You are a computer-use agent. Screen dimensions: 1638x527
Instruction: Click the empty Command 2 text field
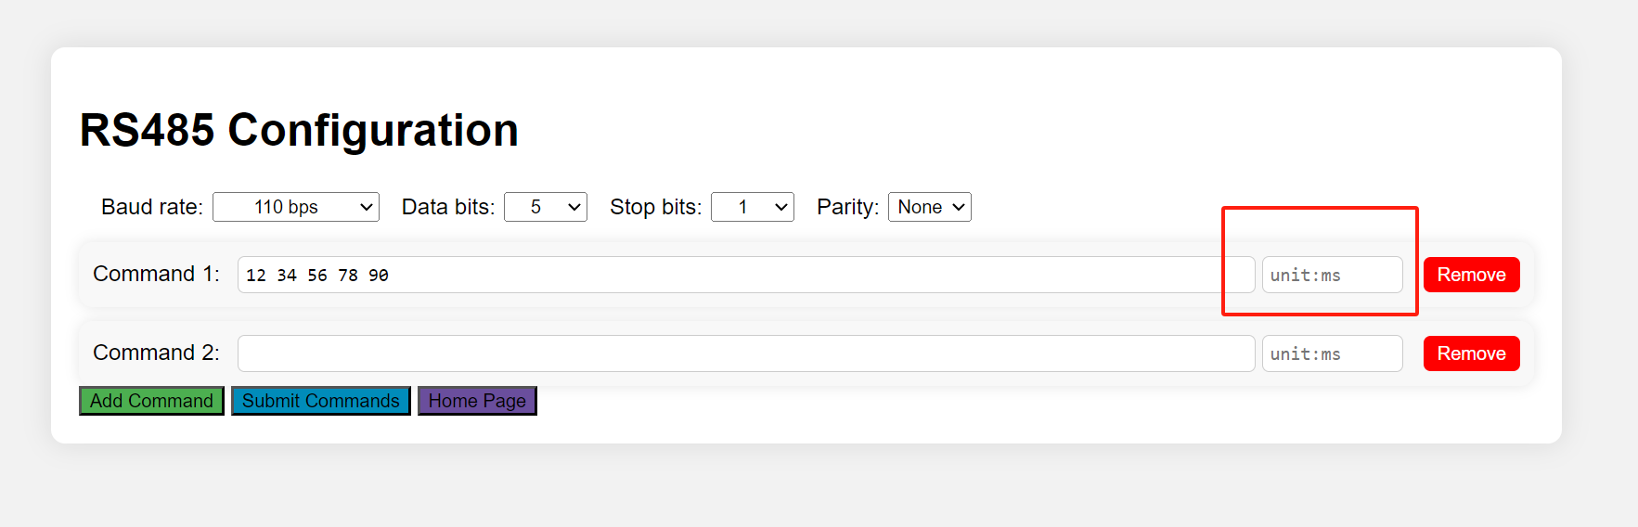pos(745,353)
